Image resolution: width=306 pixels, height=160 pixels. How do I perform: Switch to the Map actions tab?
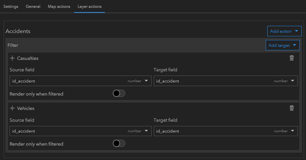(x=59, y=7)
